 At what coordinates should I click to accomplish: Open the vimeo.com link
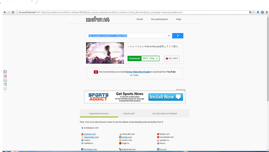pyautogui.click(x=127, y=137)
